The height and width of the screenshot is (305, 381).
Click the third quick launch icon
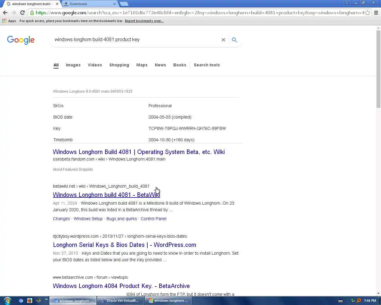coord(38,301)
